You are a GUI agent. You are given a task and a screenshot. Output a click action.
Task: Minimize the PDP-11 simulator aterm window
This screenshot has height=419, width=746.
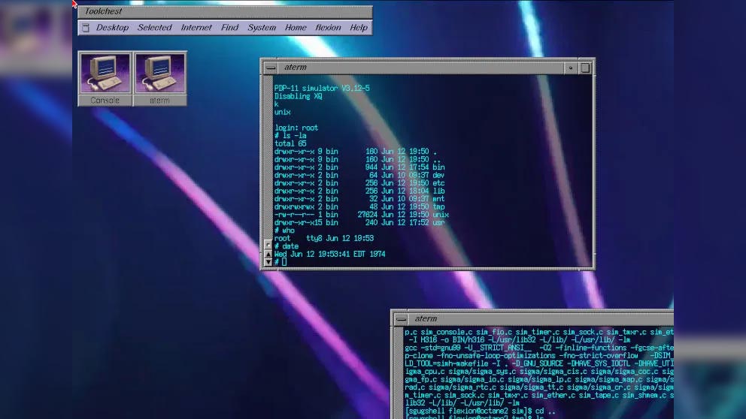pyautogui.click(x=571, y=68)
